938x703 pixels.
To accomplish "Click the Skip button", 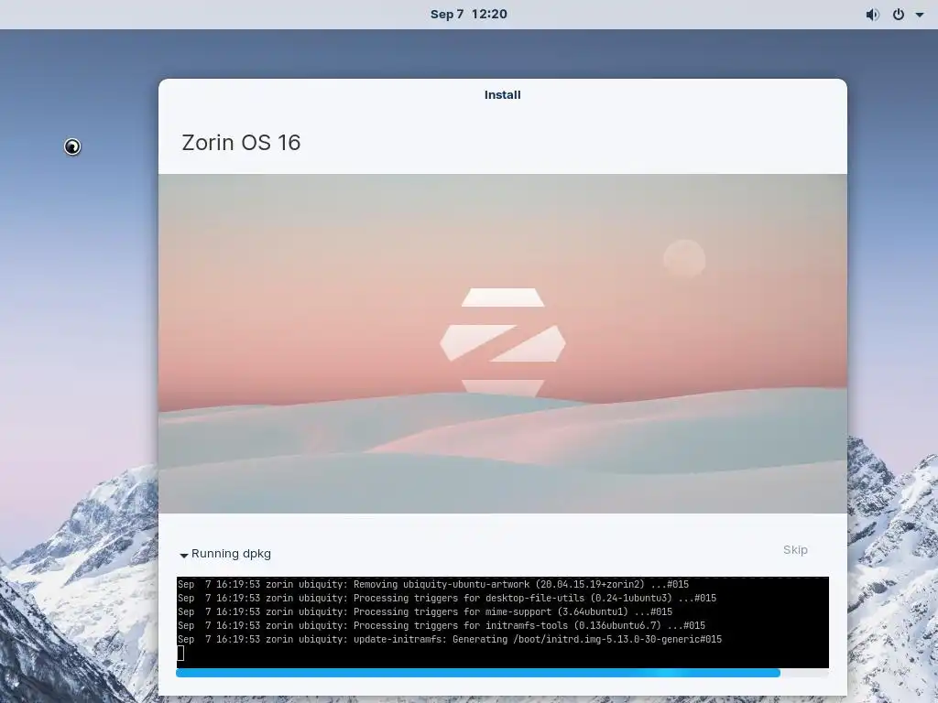I will click(x=795, y=550).
